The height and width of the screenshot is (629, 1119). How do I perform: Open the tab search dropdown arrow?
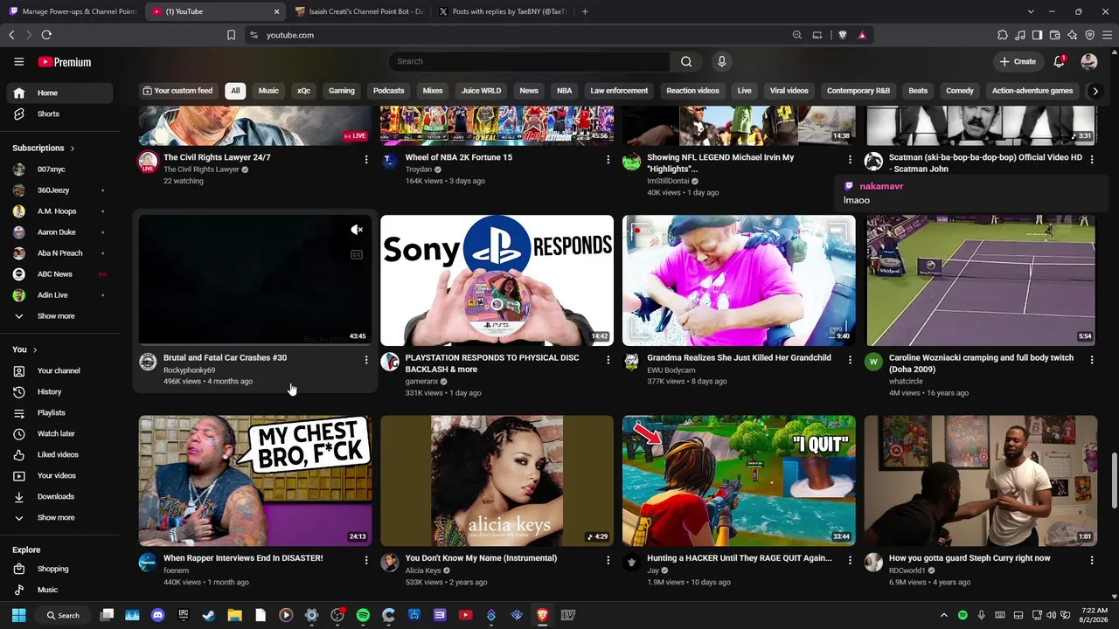pyautogui.click(x=1031, y=11)
